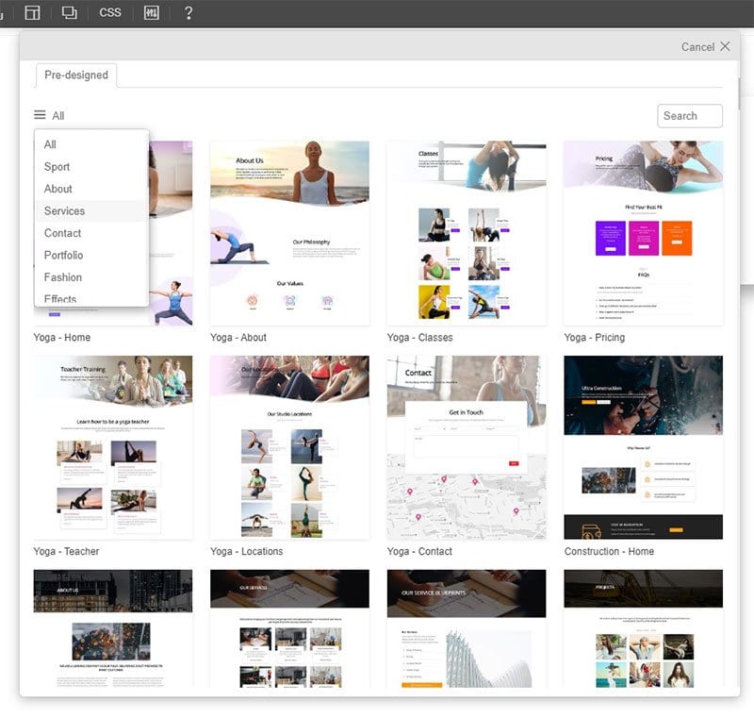Click the Yoga - Teacher label
The height and width of the screenshot is (718, 754).
click(x=66, y=552)
